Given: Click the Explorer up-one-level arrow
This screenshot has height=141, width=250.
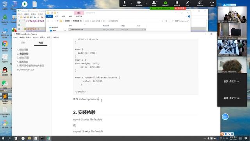Looking at the screenshot, I should click(58, 21).
